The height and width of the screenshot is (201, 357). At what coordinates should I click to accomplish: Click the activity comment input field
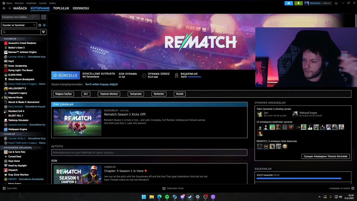tap(149, 152)
